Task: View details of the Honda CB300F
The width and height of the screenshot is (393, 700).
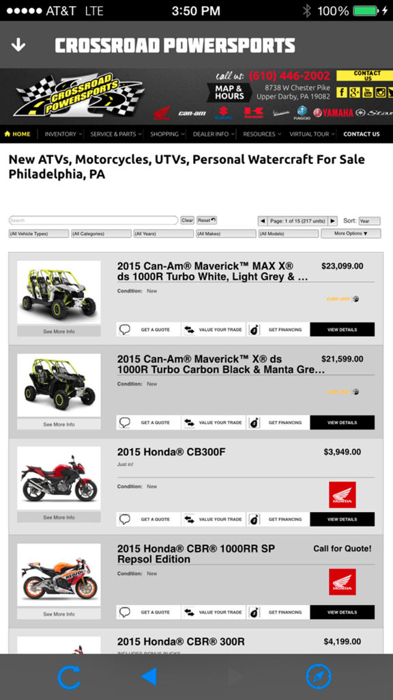Action: (343, 520)
